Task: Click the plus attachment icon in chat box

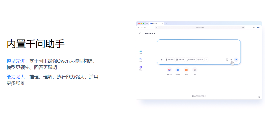Action: tap(162, 60)
